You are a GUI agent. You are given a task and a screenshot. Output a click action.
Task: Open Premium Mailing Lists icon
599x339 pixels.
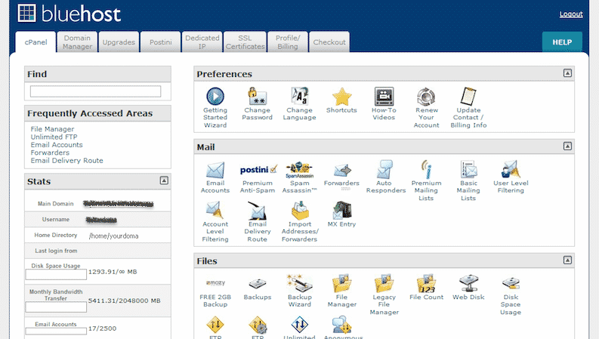(x=426, y=169)
